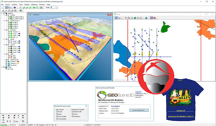Viewport: 216px width, 126px height.
Task: Open the Scale dropdown in toolbar
Action: [56, 7]
